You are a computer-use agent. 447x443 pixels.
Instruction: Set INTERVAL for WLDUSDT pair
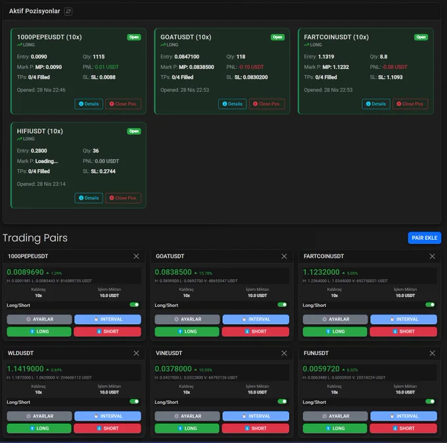tap(108, 416)
